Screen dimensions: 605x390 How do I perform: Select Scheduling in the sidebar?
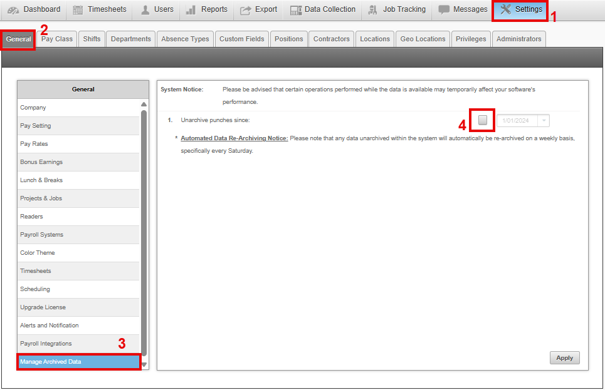pyautogui.click(x=78, y=289)
